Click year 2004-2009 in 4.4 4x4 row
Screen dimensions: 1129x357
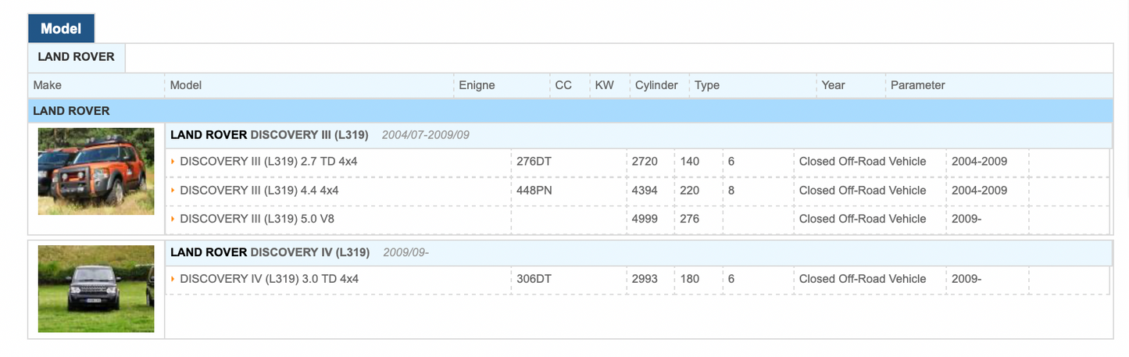(979, 190)
